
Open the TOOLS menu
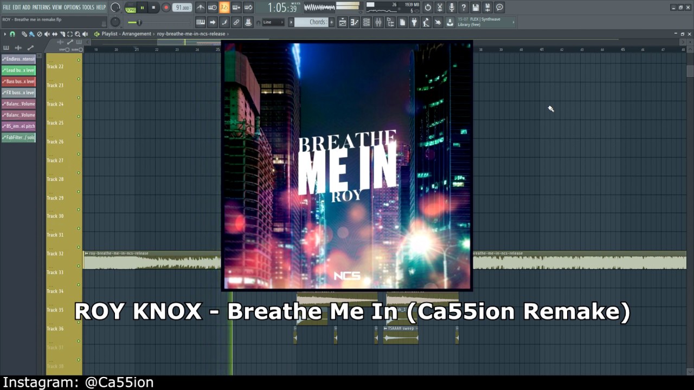[x=88, y=7]
